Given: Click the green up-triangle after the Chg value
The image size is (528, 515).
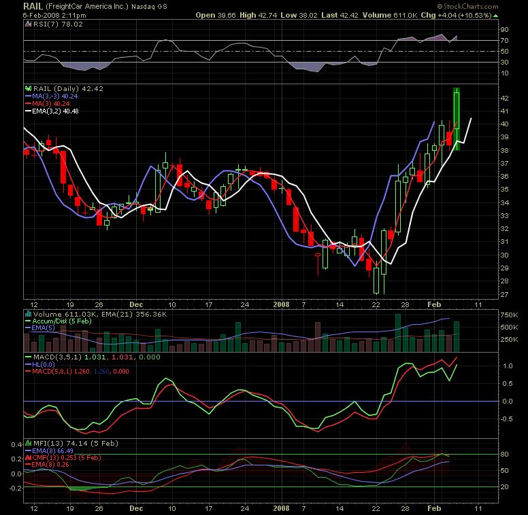Looking at the screenshot, I should (x=495, y=16).
